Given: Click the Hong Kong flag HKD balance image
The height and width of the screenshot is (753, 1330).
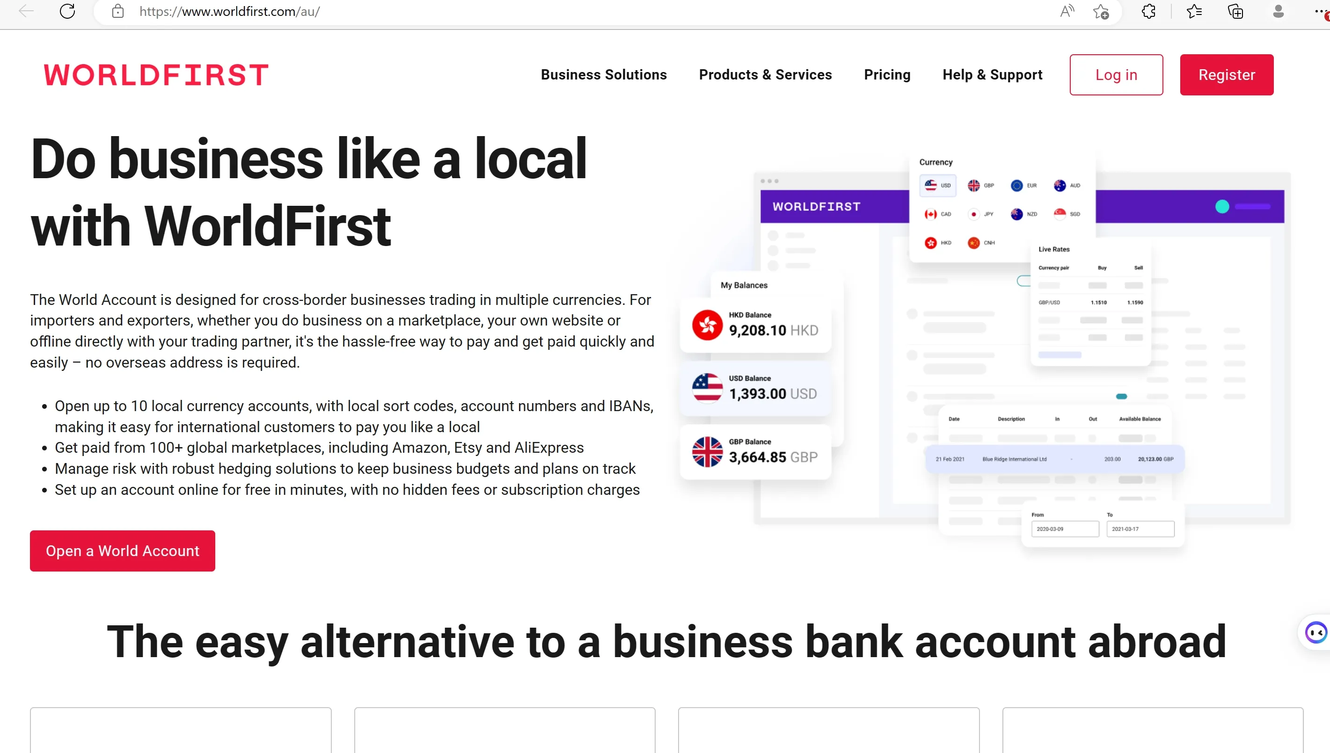Looking at the screenshot, I should [x=707, y=325].
